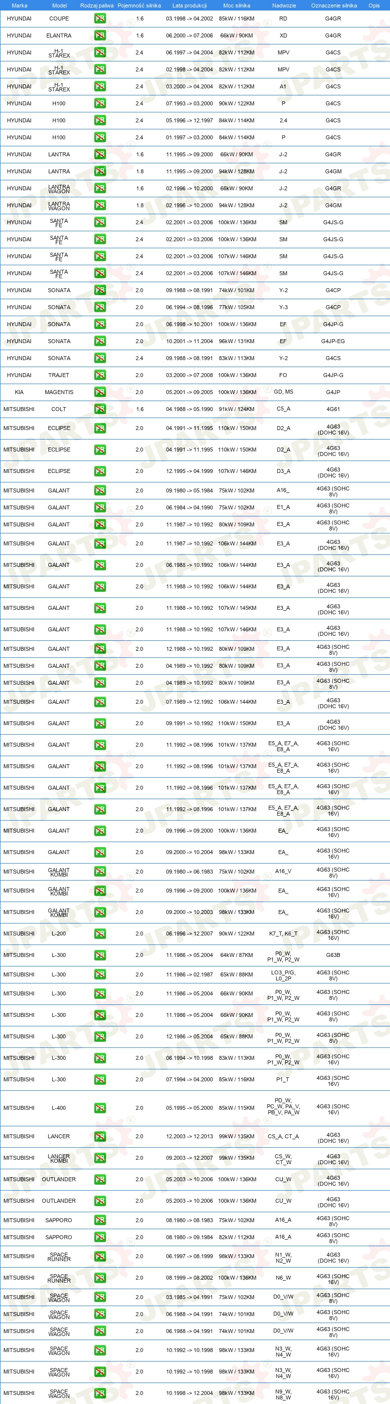Click the Marka column header
This screenshot has height=1404, width=390.
(19, 5)
